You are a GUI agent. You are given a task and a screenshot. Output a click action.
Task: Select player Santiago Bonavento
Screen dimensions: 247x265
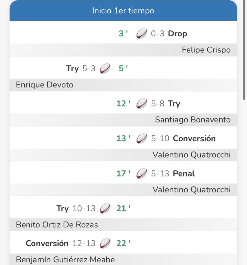click(x=193, y=120)
